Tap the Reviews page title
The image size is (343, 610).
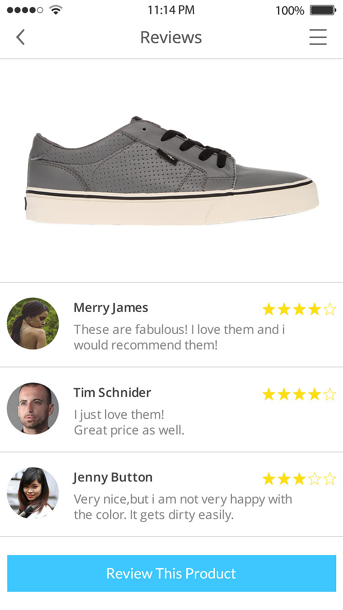(x=171, y=37)
